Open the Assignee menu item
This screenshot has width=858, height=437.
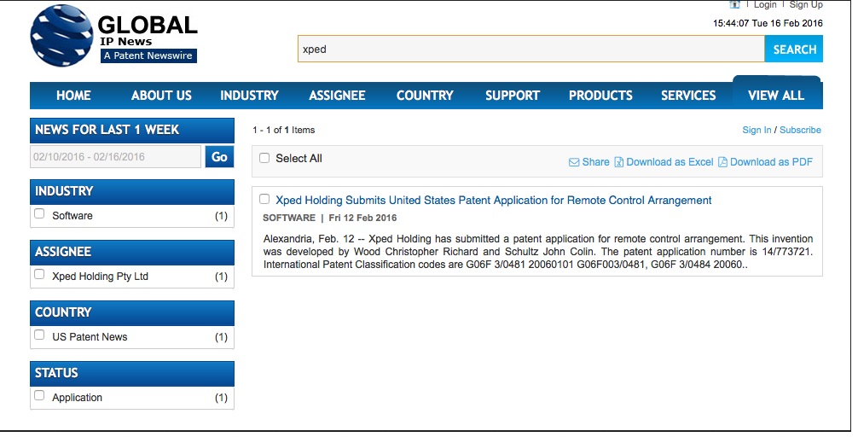[337, 96]
